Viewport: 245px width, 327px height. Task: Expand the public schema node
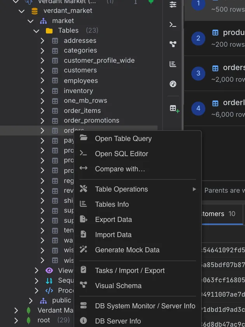[x=31, y=301]
